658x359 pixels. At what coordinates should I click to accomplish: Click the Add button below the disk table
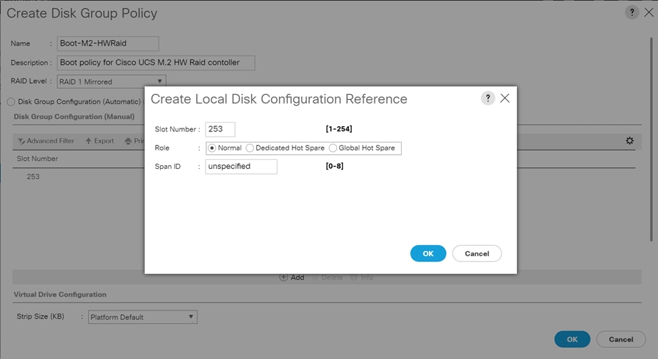tap(292, 278)
